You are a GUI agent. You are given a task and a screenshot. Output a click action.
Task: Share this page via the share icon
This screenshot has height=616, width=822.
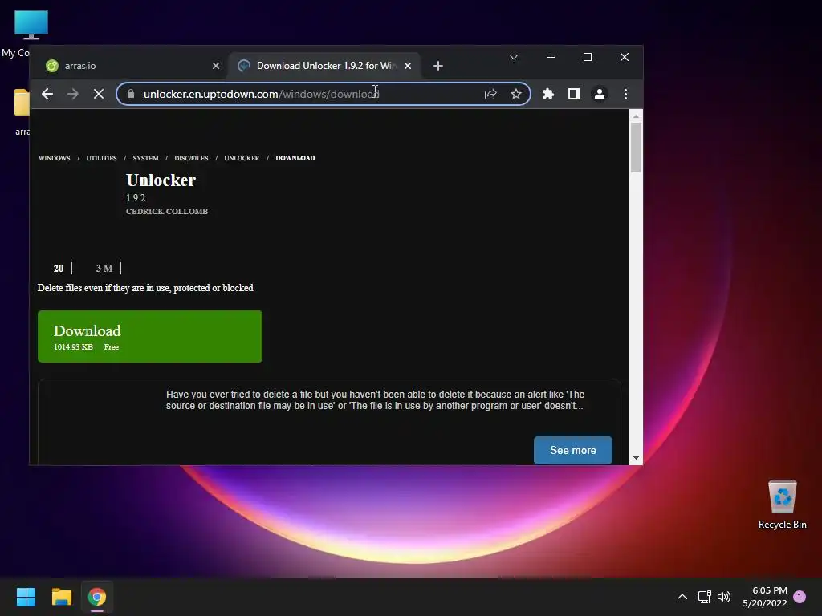pyautogui.click(x=490, y=94)
